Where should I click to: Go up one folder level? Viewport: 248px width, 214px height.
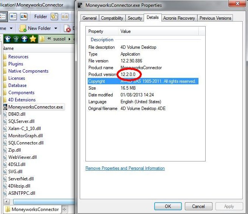click(x=24, y=39)
